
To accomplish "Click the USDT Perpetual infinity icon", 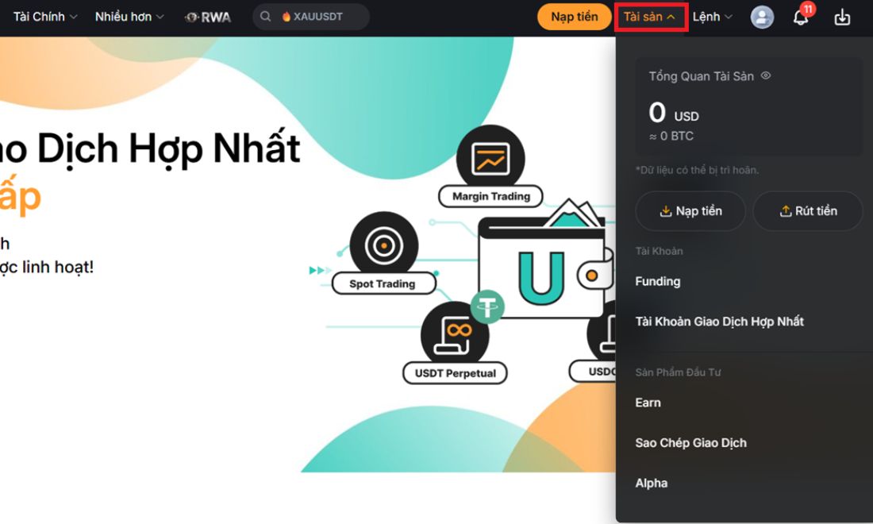I will (x=455, y=336).
